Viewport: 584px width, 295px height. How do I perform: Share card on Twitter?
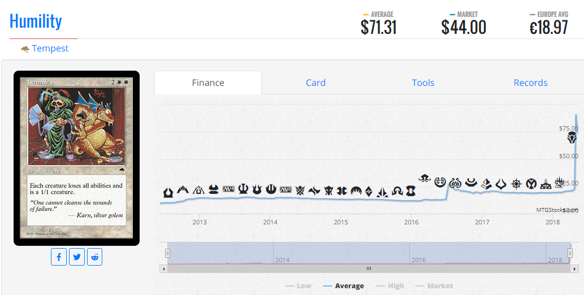point(77,257)
